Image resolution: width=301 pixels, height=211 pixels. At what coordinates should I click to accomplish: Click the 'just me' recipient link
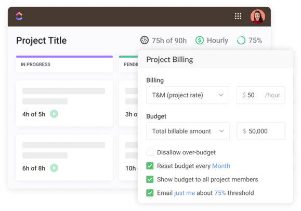click(185, 193)
